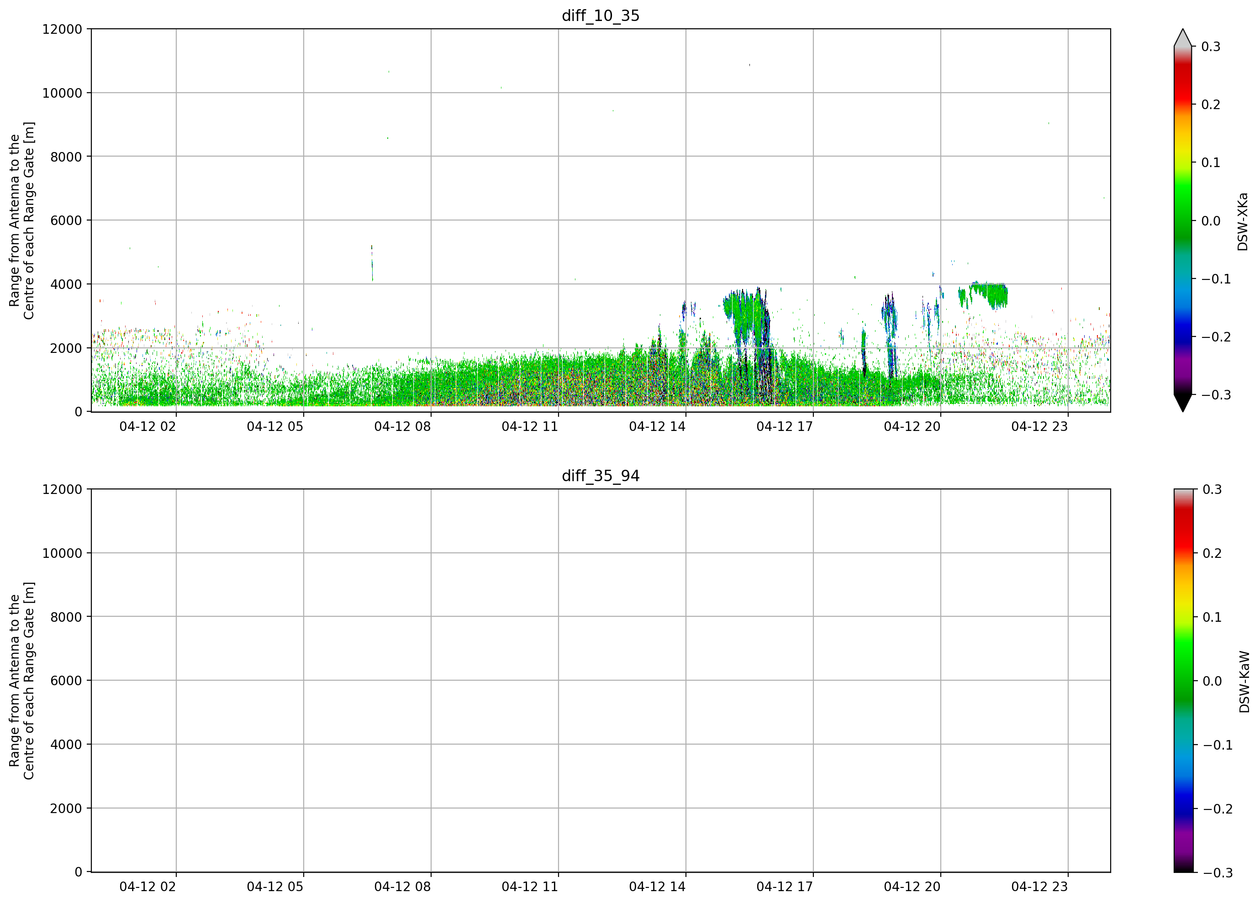1260x903 pixels.
Task: Click the 6000 y-axis label on bottom plot
Action: click(66, 681)
